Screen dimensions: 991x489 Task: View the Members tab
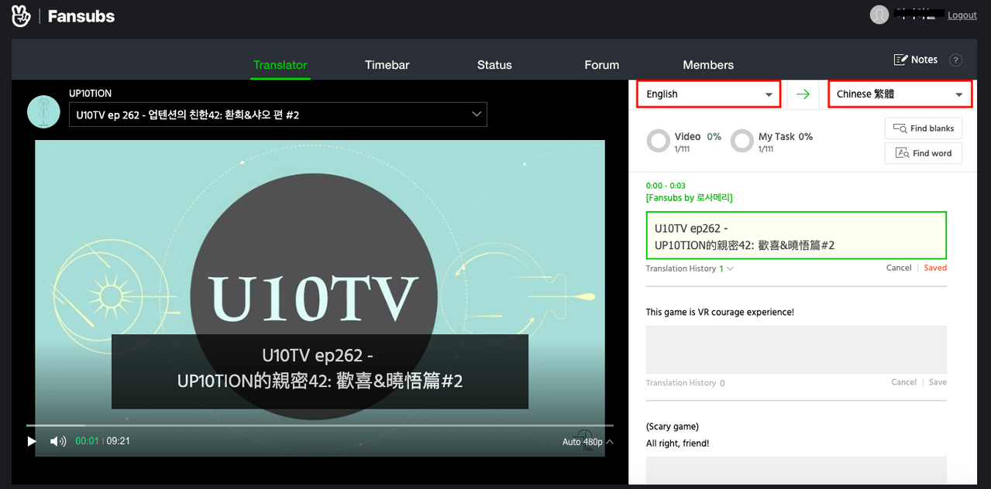click(x=708, y=65)
